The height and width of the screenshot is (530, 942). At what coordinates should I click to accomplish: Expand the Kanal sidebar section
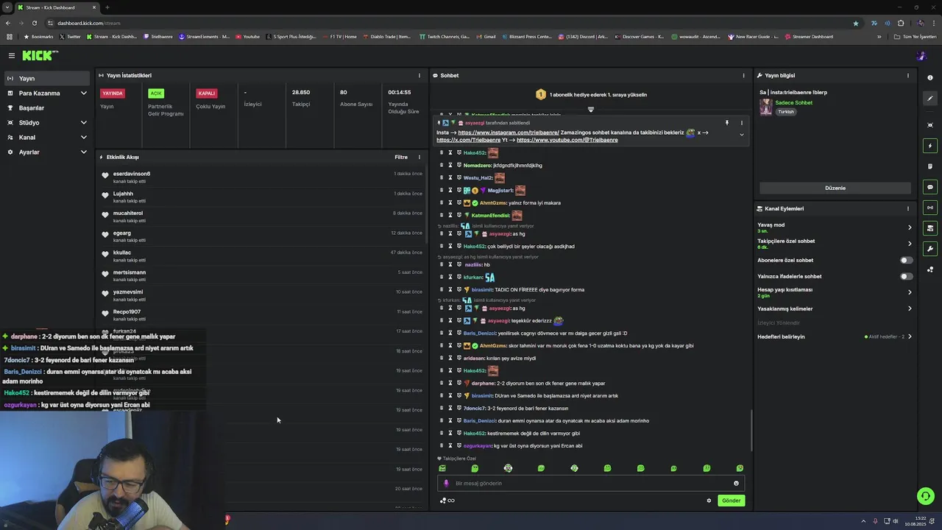point(47,138)
